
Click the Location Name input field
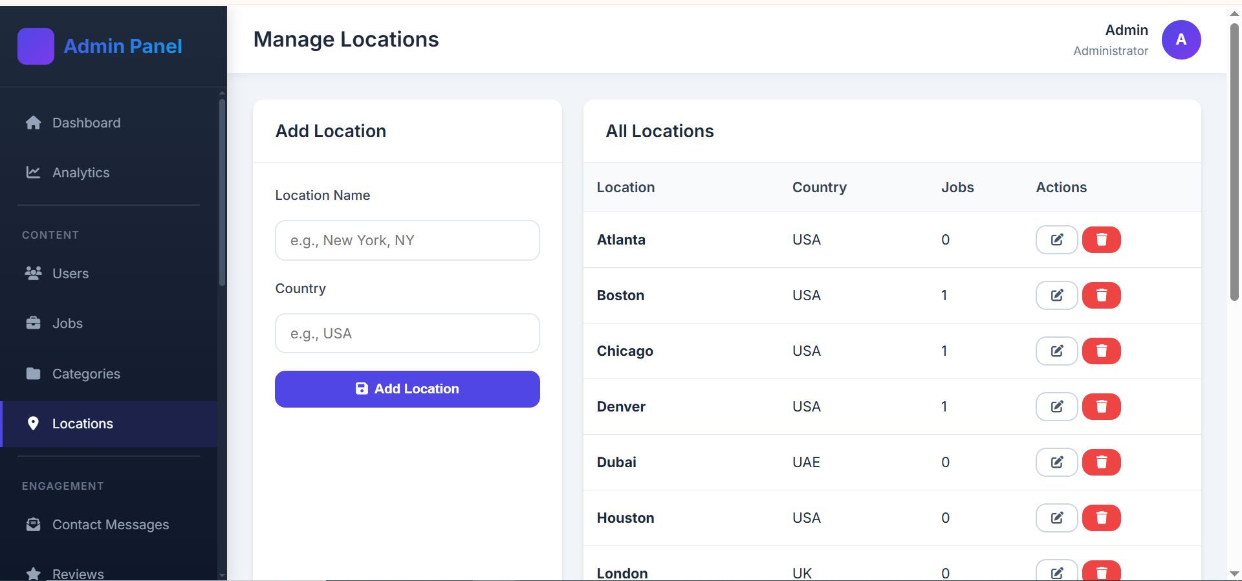point(408,241)
